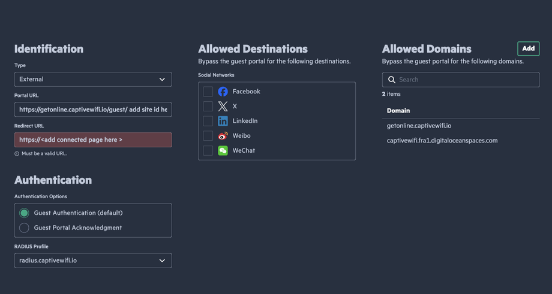Tick the LinkedIn destination checkbox
Image resolution: width=552 pixels, height=294 pixels.
208,121
